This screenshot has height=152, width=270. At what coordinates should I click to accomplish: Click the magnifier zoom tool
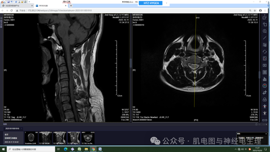point(264,31)
